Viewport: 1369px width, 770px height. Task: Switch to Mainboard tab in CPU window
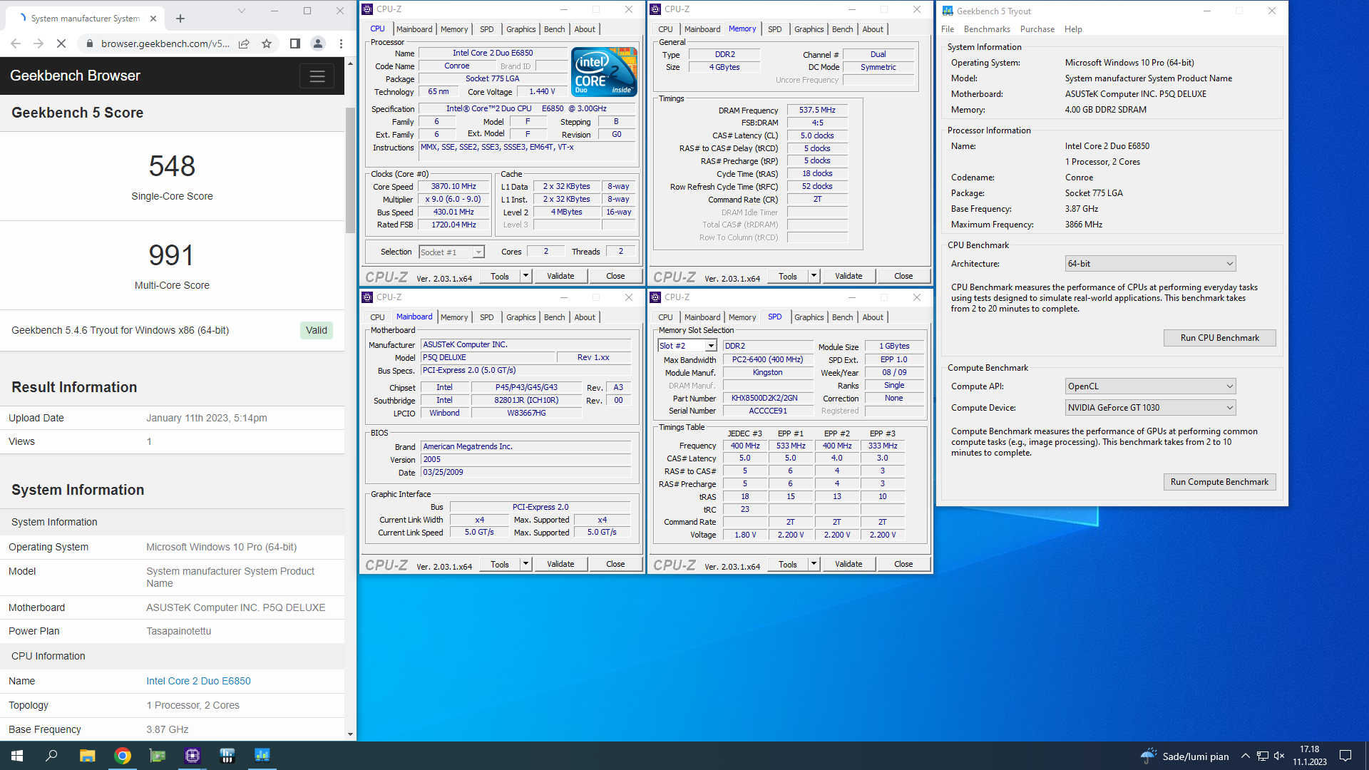414,29
